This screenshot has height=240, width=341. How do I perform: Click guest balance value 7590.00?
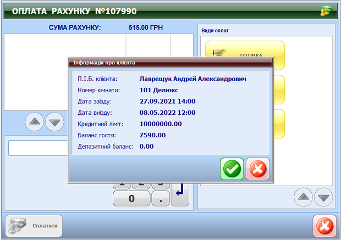pyautogui.click(x=153, y=135)
